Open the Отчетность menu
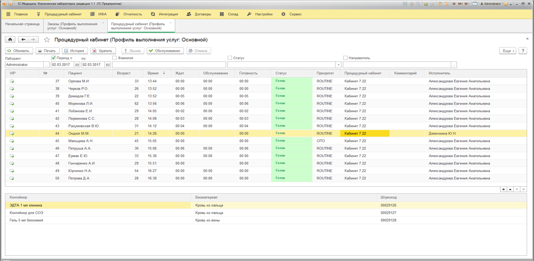 pyautogui.click(x=129, y=14)
